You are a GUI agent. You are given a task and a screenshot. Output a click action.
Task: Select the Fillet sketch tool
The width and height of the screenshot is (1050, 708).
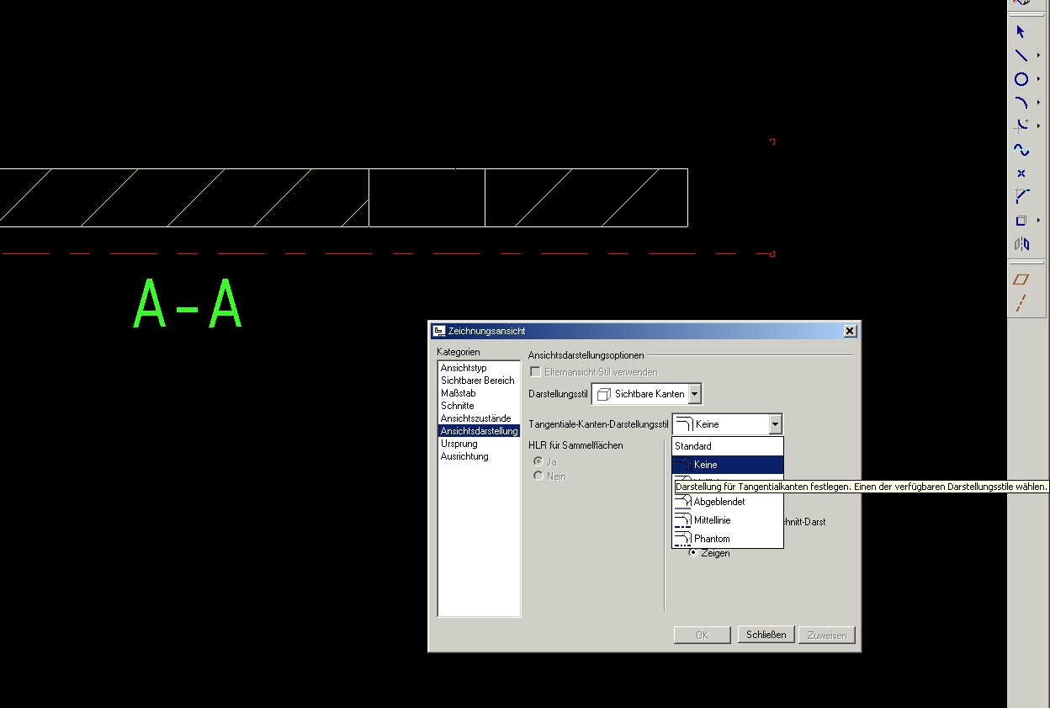coord(1021,126)
